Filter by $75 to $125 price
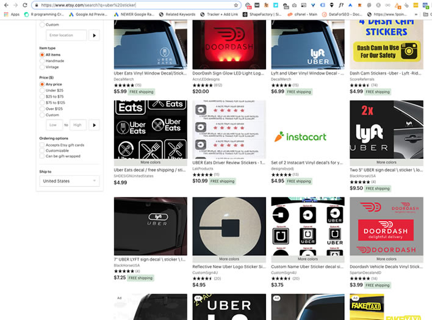Viewport: 432px width, 320px height. coord(42,103)
